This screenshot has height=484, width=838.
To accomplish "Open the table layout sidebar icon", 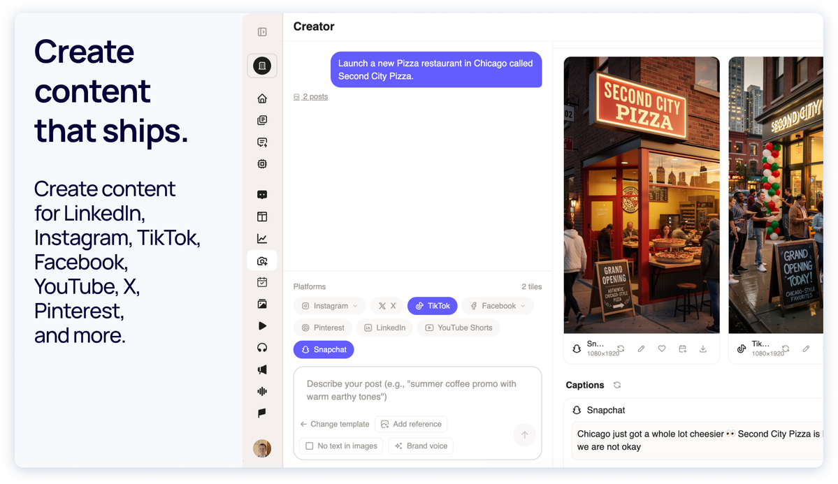I will [x=262, y=217].
